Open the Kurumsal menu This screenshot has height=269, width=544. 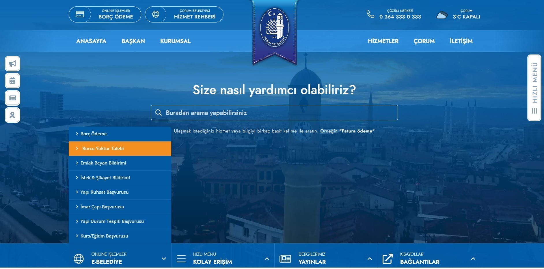(175, 41)
